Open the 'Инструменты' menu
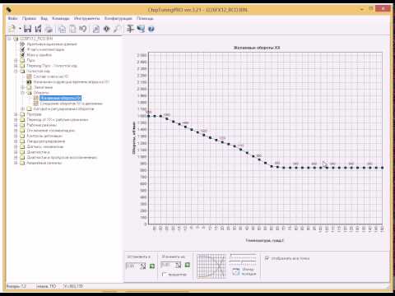This screenshot has height=296, width=395. point(87,18)
